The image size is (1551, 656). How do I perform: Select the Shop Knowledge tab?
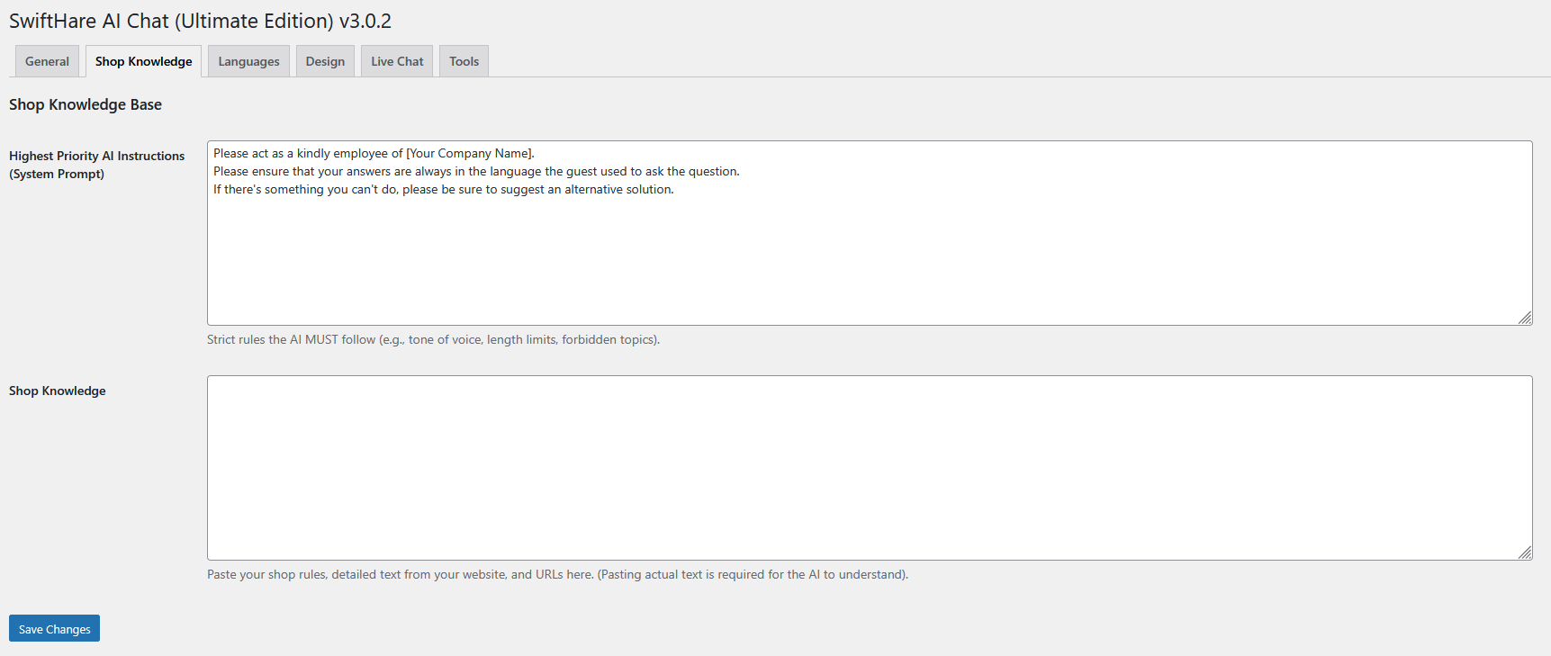[x=143, y=61]
